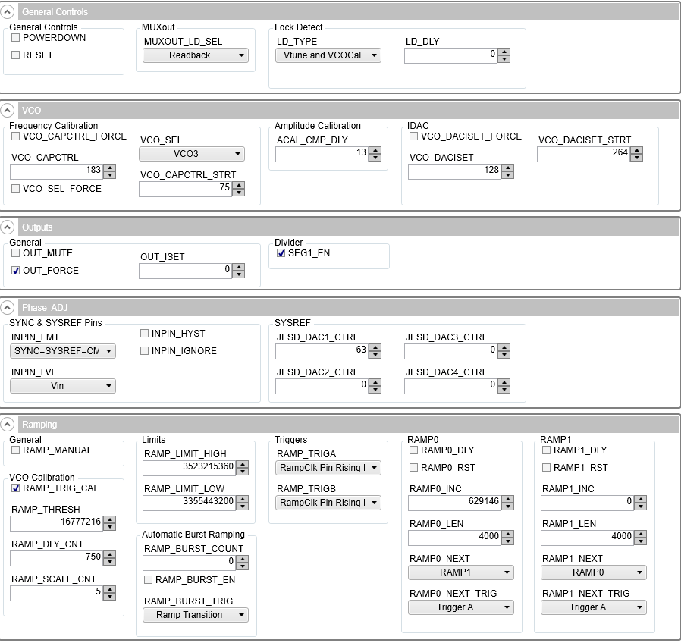
Task: Increase VCO_DACISET_STRT spinner value
Action: pos(637,151)
